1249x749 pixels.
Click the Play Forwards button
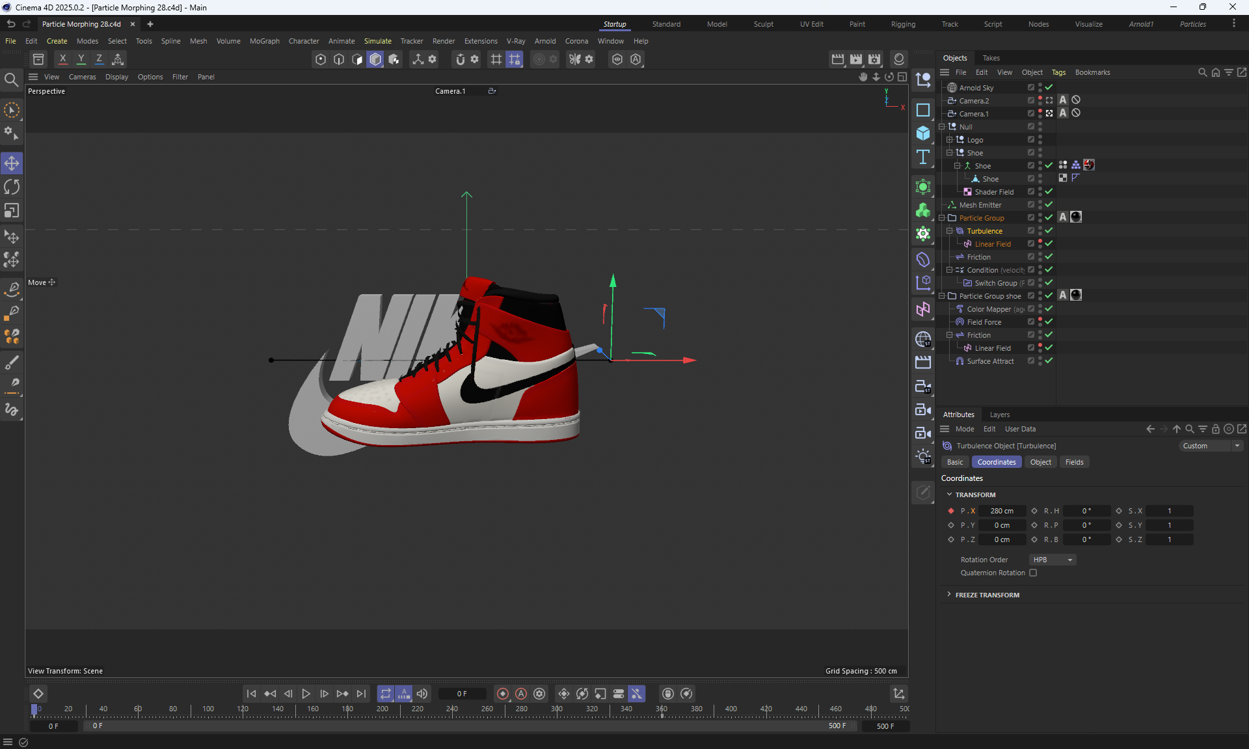pyautogui.click(x=306, y=694)
